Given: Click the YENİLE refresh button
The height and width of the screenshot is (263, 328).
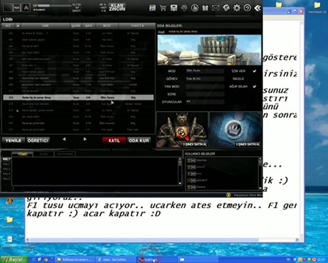Looking at the screenshot, I should pos(13,140).
